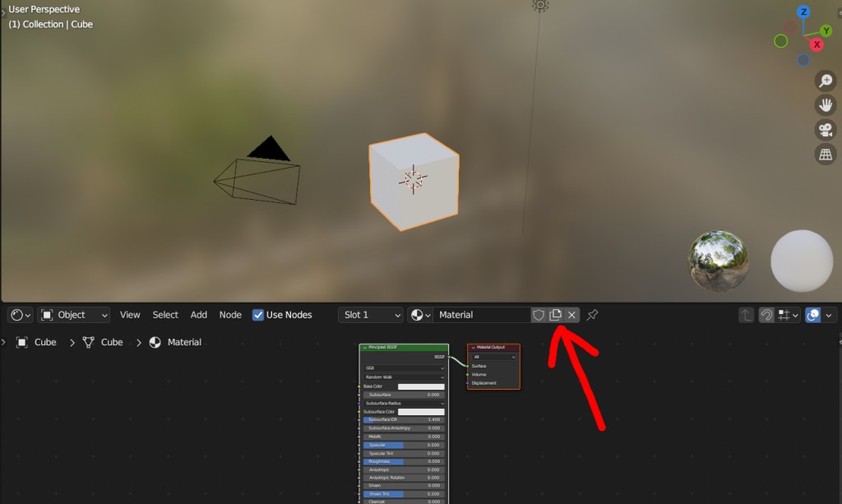This screenshot has height=504, width=842.
Task: Toggle node editor overlays button
Action: tap(813, 315)
